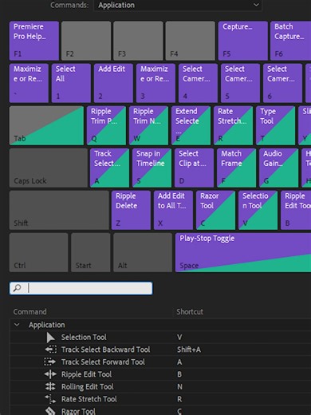Select the Space key Play-Stop Toggle
Screen dimensions: 311x415
tap(243, 252)
